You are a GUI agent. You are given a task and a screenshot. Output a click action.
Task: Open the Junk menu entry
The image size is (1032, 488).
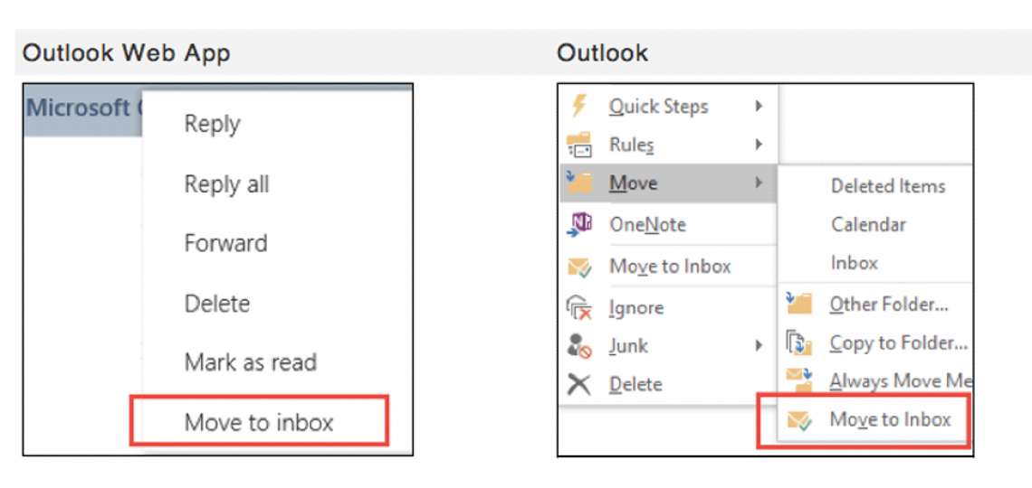(x=628, y=345)
